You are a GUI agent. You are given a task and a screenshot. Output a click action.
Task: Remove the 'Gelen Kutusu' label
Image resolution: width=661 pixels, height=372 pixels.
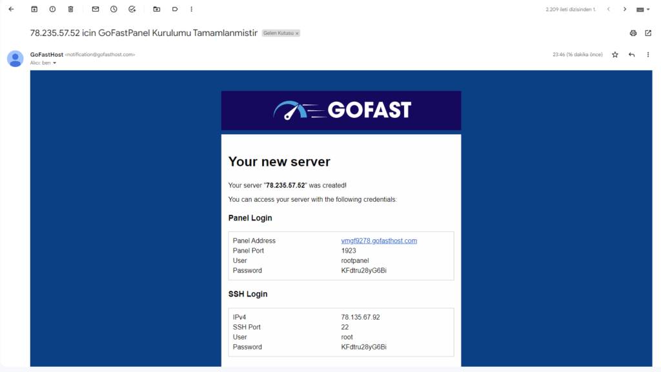[x=297, y=33]
